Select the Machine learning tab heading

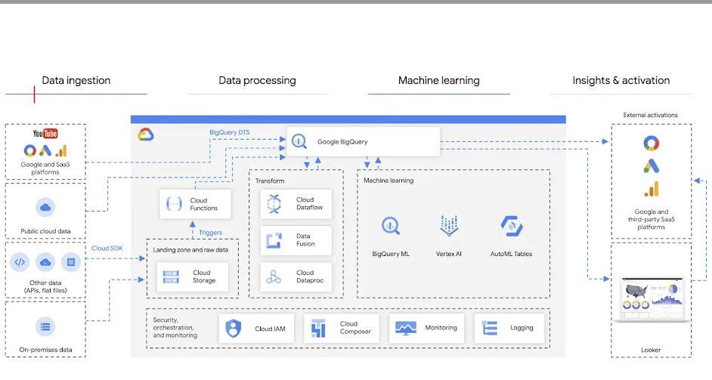coord(438,80)
